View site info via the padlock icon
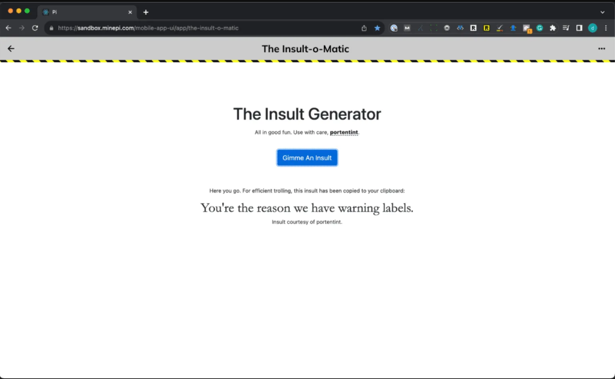615x379 pixels. (51, 28)
